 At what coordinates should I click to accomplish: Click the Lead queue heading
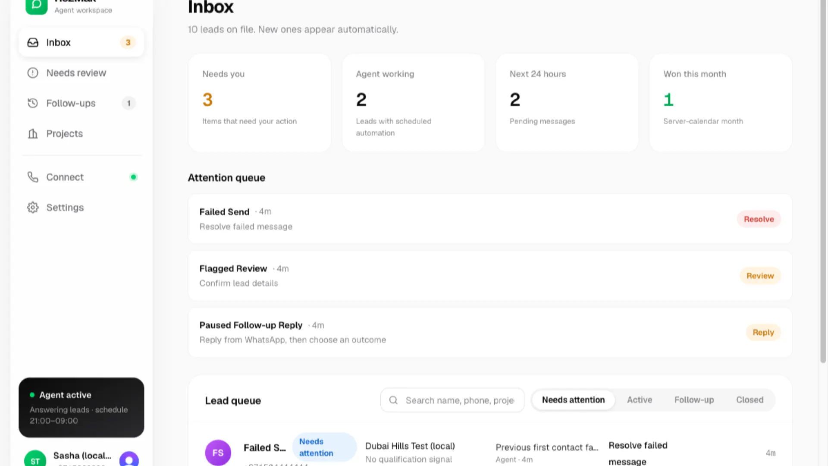[x=233, y=400]
